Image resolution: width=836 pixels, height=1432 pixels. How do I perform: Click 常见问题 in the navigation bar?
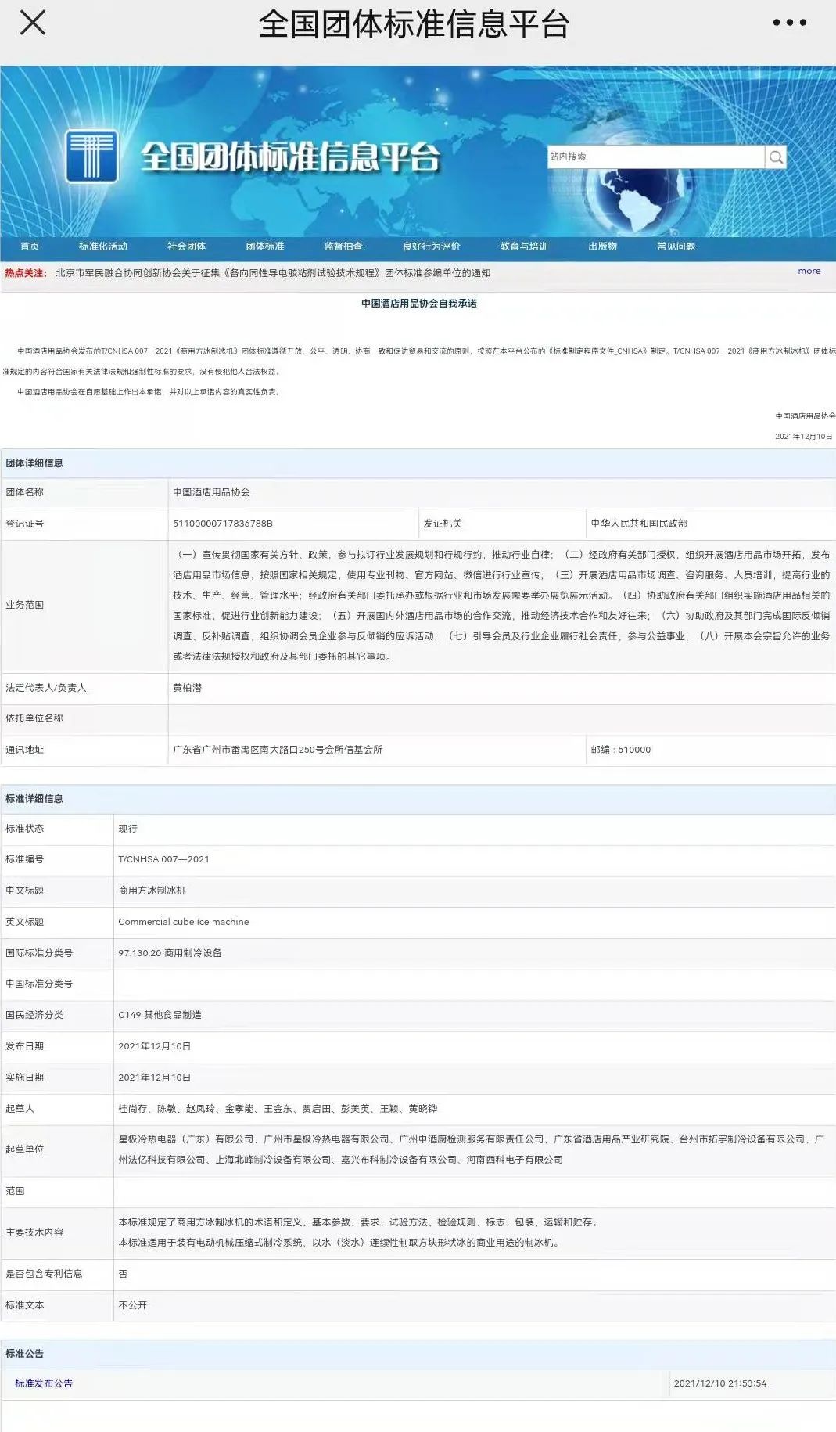point(676,246)
